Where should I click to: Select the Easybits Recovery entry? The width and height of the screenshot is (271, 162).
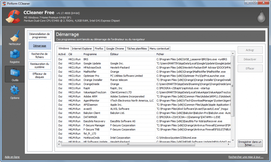click(x=144, y=121)
